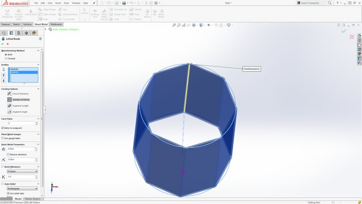Open Appearances color ball in task pane
Viewport: 362px width, 204px height.
tap(359, 53)
